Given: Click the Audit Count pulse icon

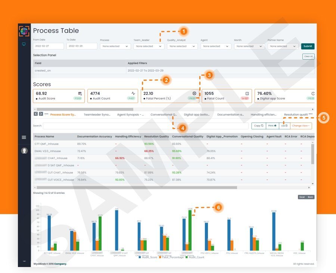Looking at the screenshot, I should point(133,93).
